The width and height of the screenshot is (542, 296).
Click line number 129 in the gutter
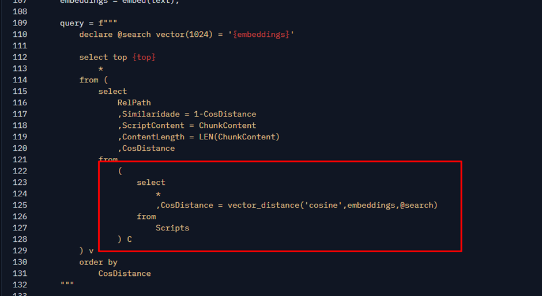[x=20, y=251]
